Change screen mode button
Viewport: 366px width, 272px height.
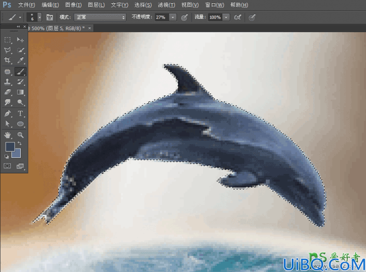(x=20, y=166)
